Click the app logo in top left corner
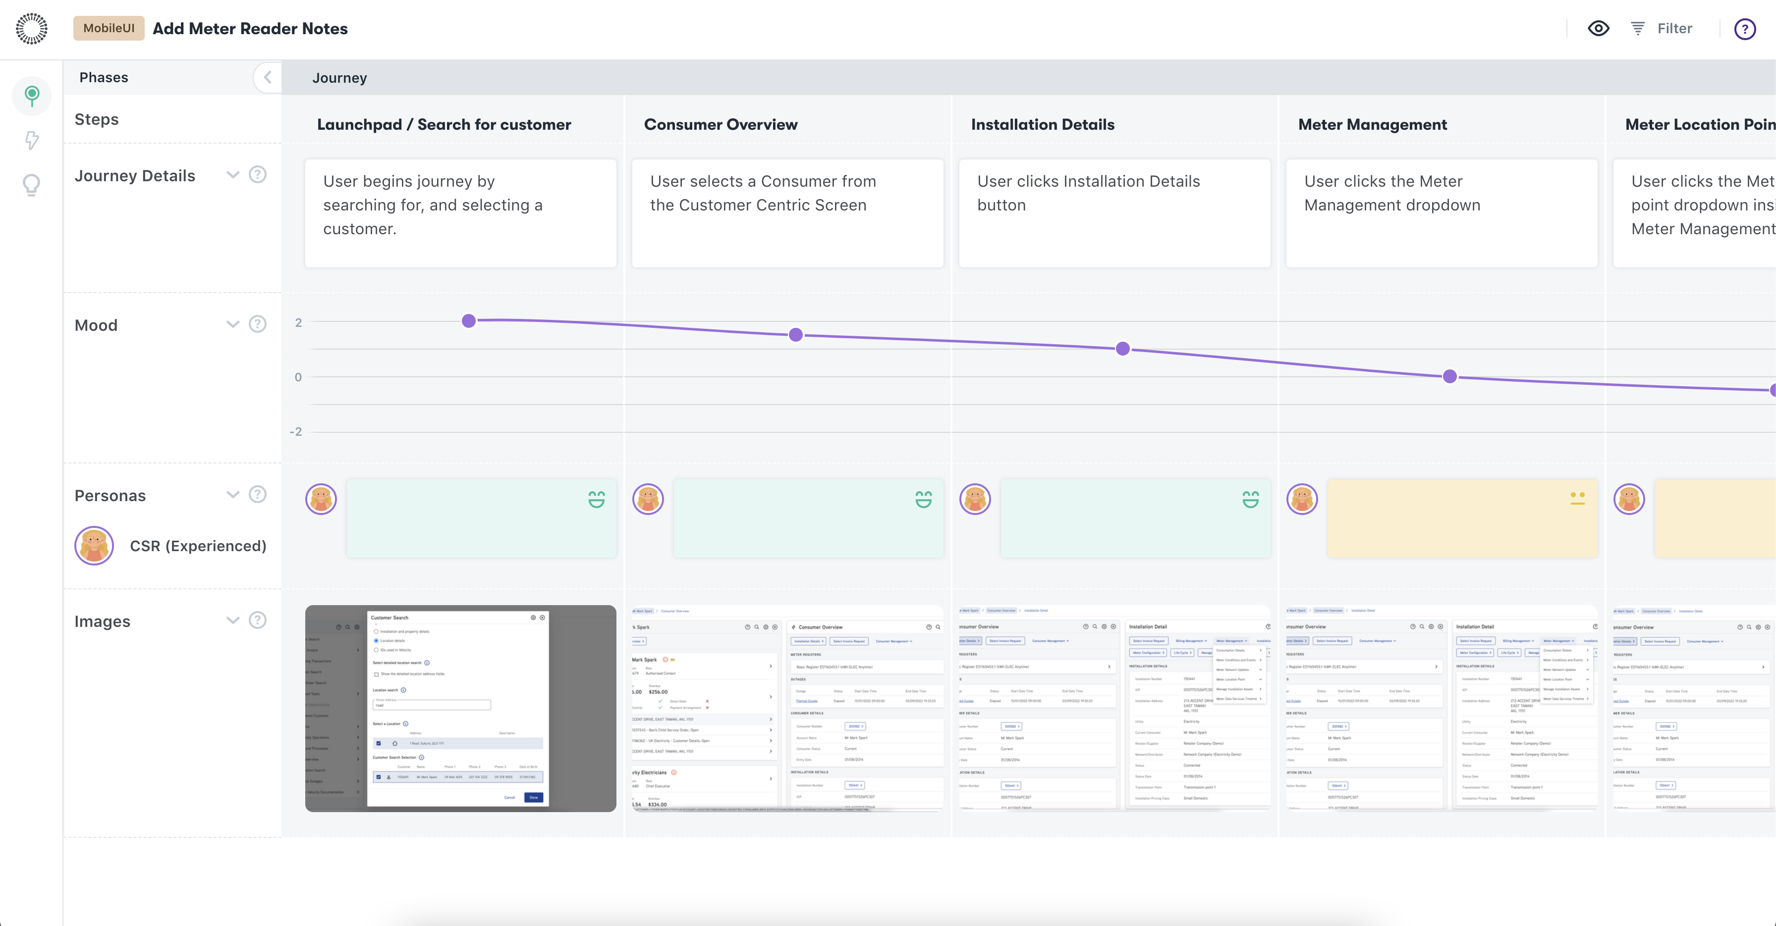The height and width of the screenshot is (926, 1776). pos(30,28)
